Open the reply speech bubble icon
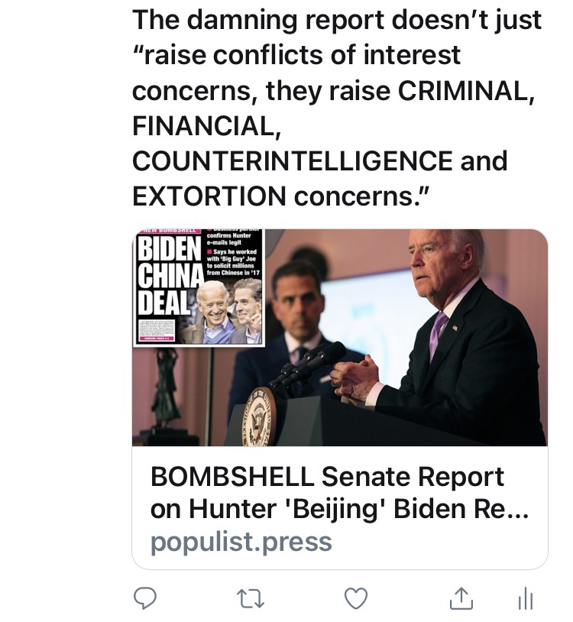This screenshot has width=573, height=622. coord(145,599)
